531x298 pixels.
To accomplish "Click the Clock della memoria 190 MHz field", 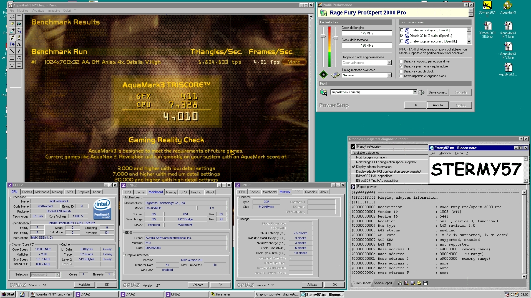I will (367, 46).
